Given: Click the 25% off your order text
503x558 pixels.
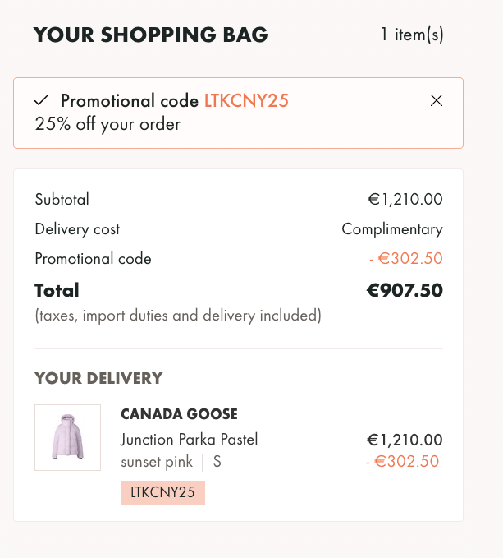Looking at the screenshot, I should tap(107, 124).
